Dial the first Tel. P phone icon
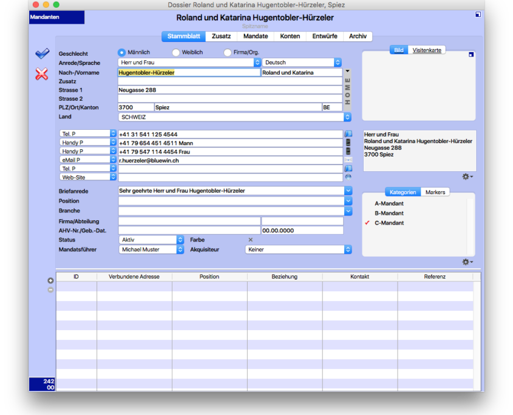The image size is (513, 415). point(348,133)
